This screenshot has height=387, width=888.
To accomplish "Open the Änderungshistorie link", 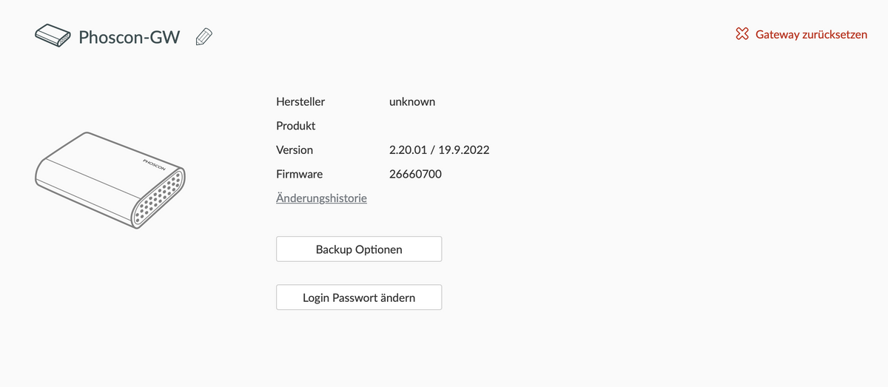I will [321, 198].
